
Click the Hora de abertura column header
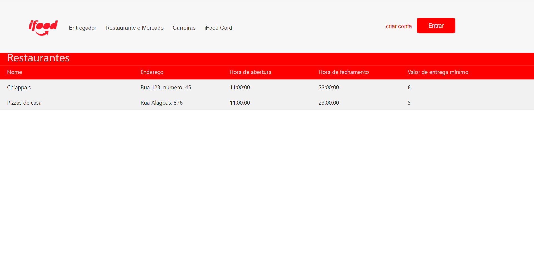click(x=250, y=72)
